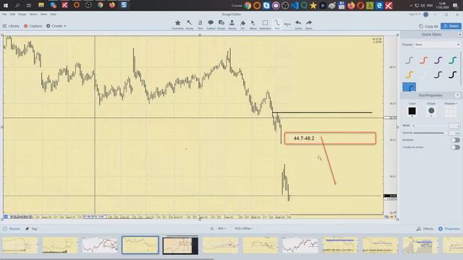Open the Effects panel
The image size is (463, 260).
click(x=425, y=229)
